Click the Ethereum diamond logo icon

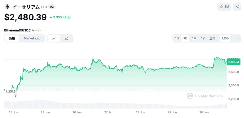click(x=7, y=7)
